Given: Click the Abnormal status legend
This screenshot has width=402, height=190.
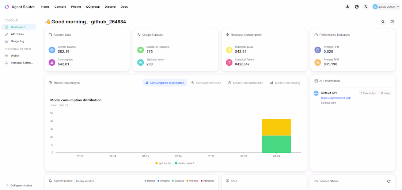Looking at the screenshot, I should (208, 181).
